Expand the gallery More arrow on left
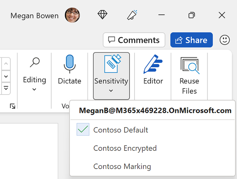This screenshot has width=237, height=179. [6, 89]
